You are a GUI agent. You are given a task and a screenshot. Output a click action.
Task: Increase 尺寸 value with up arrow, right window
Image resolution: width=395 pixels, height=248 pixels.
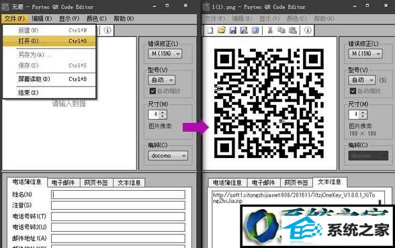tap(363, 112)
